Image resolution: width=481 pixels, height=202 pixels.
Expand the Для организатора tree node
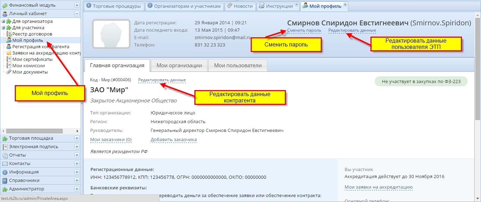4,21
